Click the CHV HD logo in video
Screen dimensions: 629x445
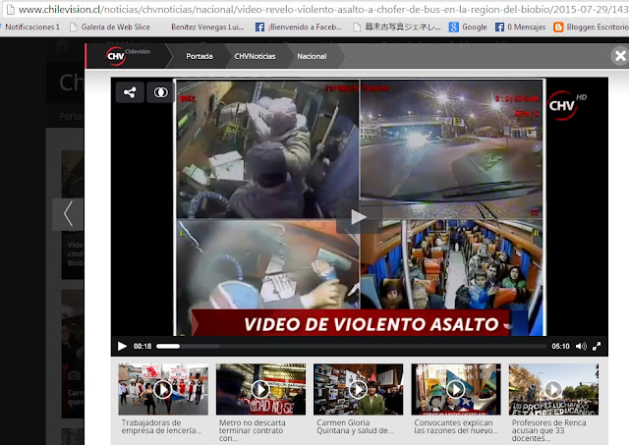(566, 105)
